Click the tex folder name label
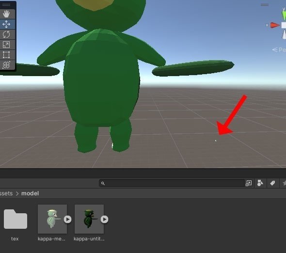This screenshot has width=286, height=253. [15, 238]
